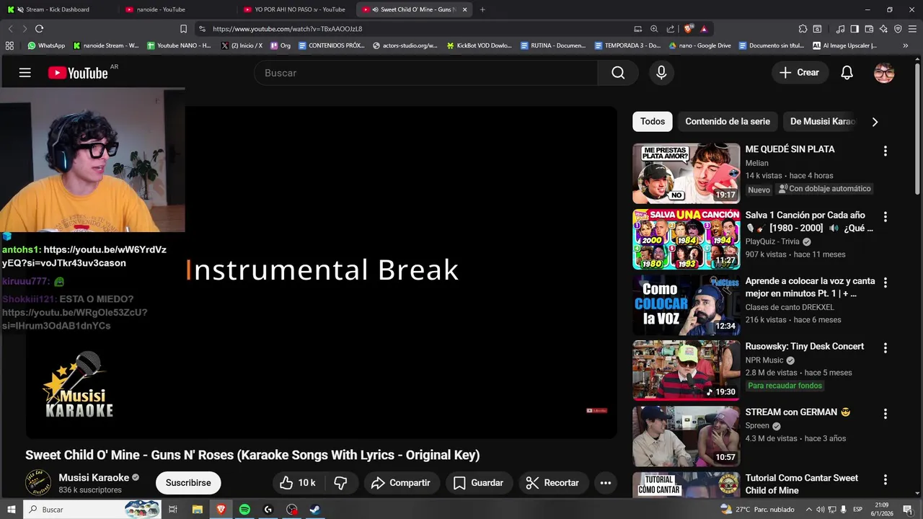This screenshot has height=519, width=923.
Task: Open options for Rusowsky Tiny Desk Concert video
Action: click(x=886, y=347)
